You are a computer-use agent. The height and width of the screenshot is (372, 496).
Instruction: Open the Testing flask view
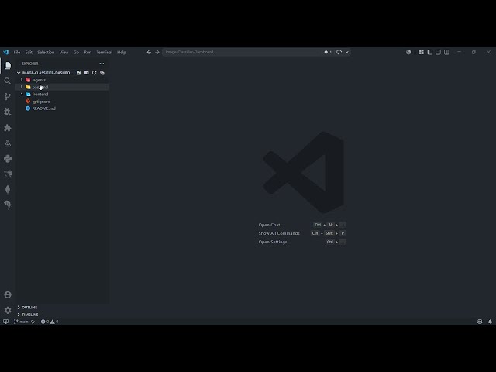click(8, 143)
